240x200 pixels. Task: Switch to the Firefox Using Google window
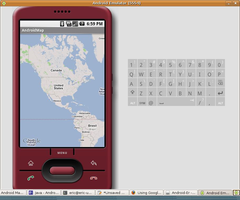pyautogui.click(x=146, y=193)
